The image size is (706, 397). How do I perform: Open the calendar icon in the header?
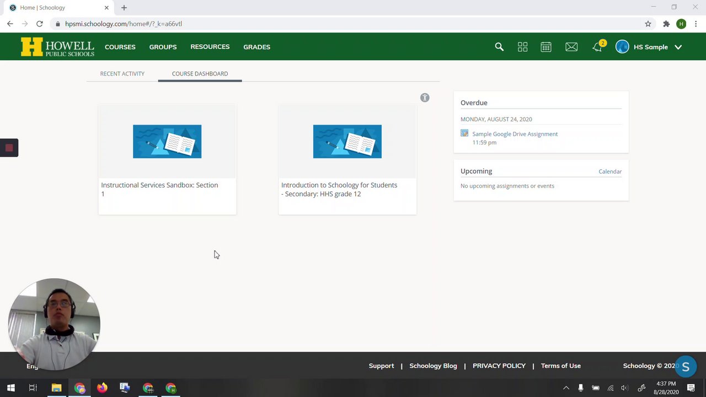[546, 47]
